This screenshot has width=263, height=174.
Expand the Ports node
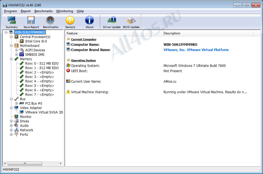11,134
